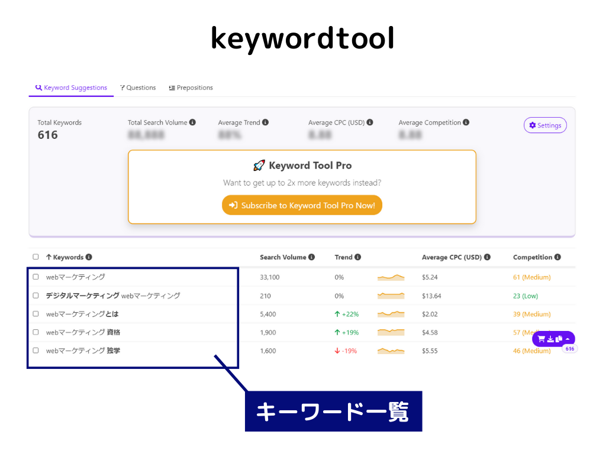606x454 pixels.
Task: Toggle the select-all keywords checkbox in header
Action: [x=36, y=257]
